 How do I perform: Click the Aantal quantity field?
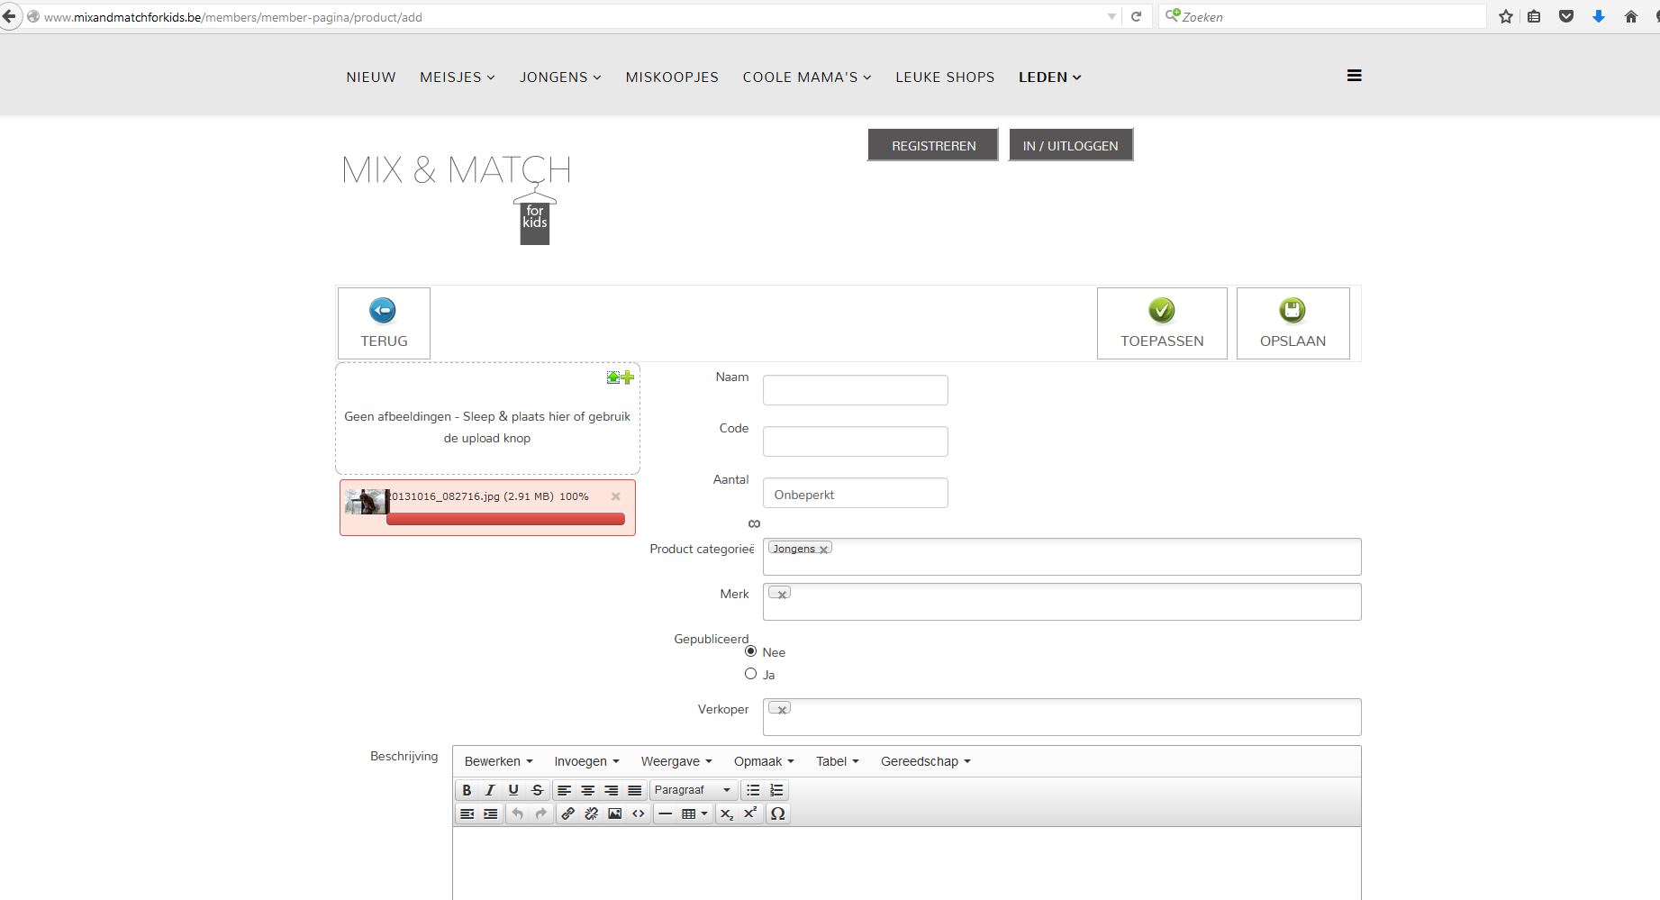pyautogui.click(x=856, y=493)
